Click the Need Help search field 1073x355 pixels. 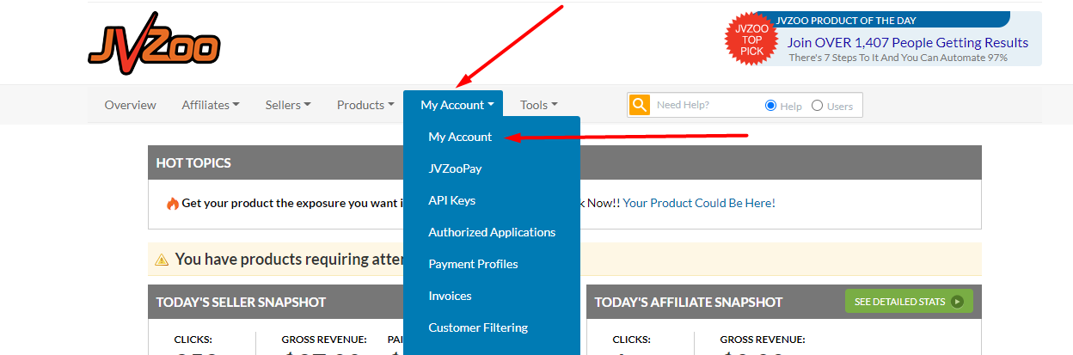point(705,106)
